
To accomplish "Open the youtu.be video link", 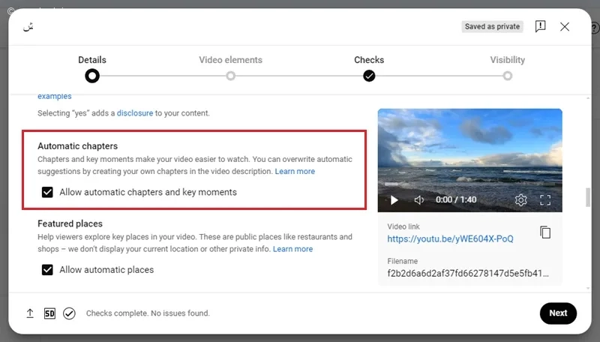I will coord(450,238).
